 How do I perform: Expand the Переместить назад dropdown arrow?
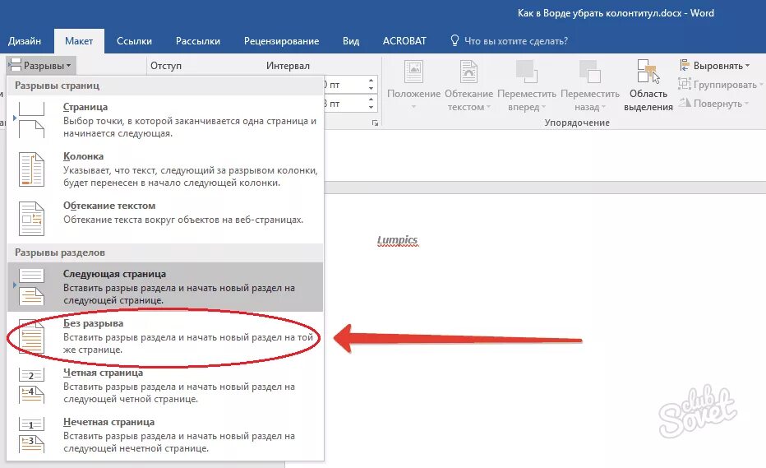point(603,107)
